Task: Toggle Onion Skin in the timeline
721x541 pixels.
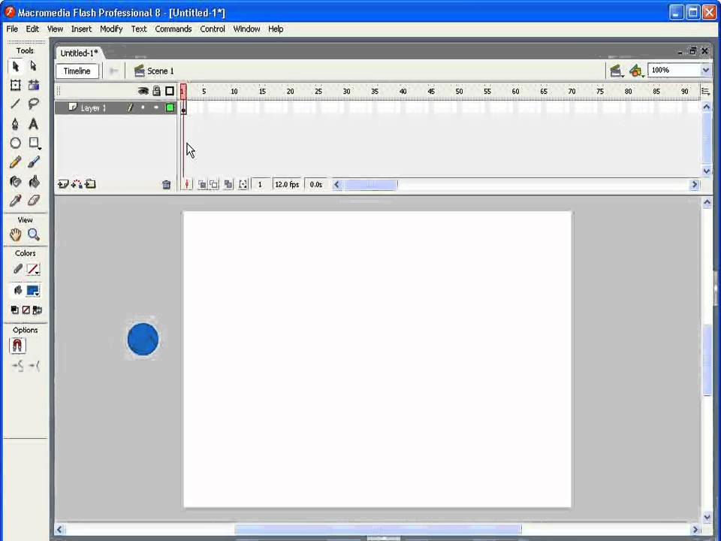Action: point(202,185)
